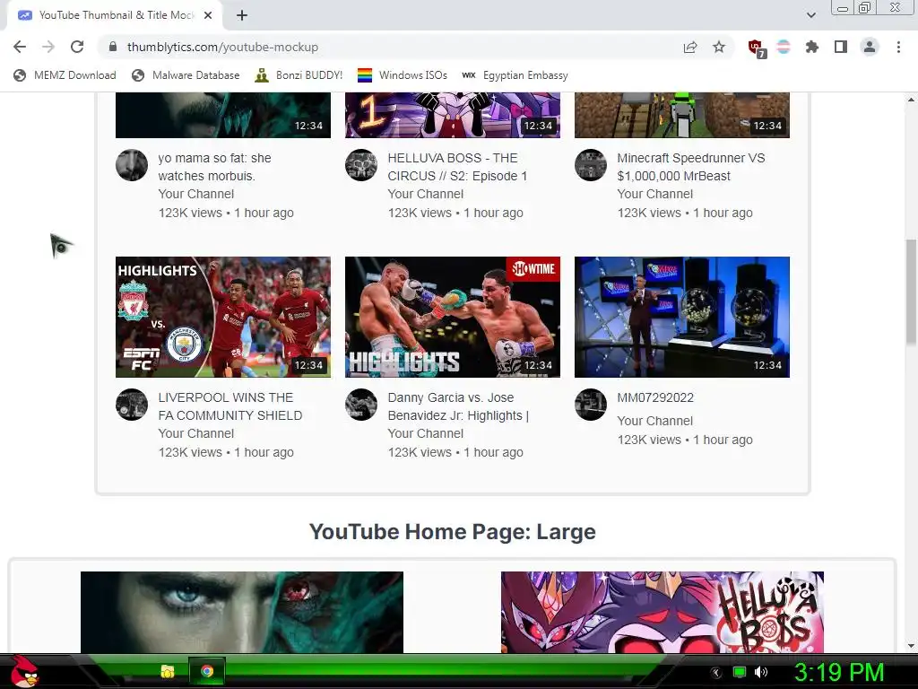This screenshot has width=918, height=689.
Task: Click the scrollbar up arrow
Action: pos(911,100)
